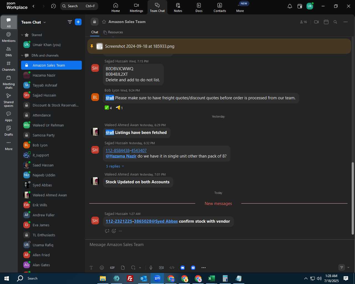Viewport: 355px width, 284px height.
Task: Switch to the Docs tab
Action: [199, 7]
